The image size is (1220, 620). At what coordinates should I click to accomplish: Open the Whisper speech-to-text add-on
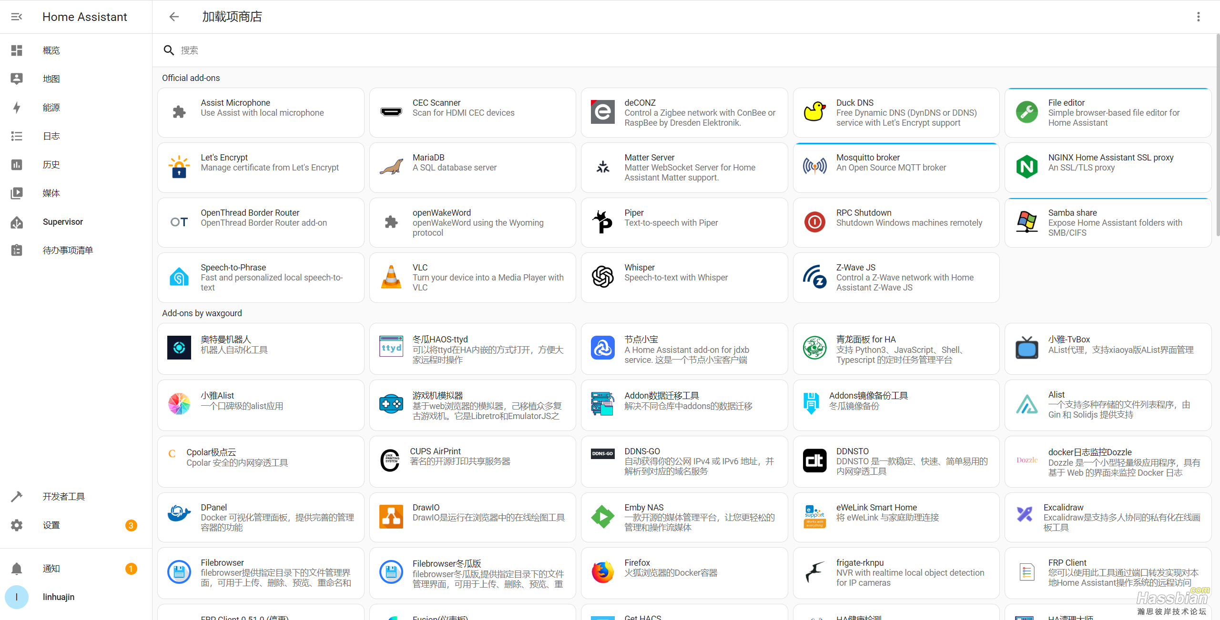684,278
